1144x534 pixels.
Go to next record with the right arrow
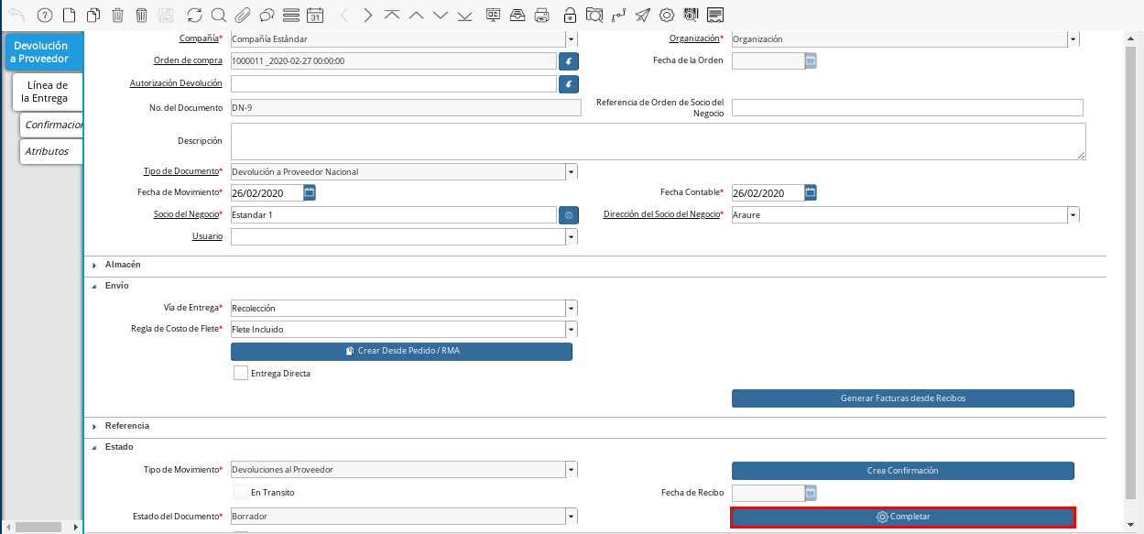(x=367, y=15)
